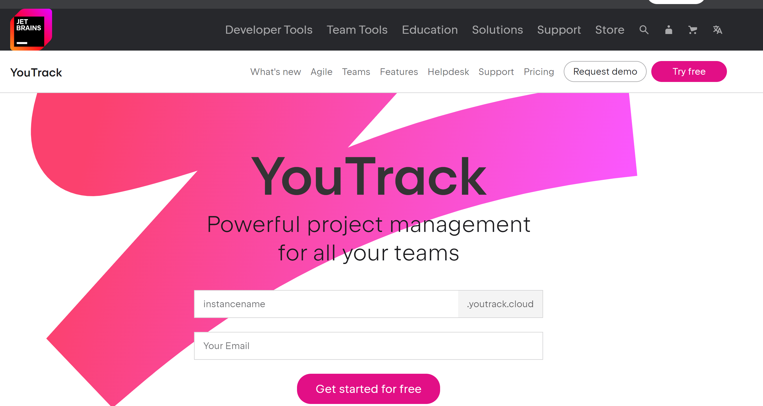Expand the Education dropdown menu
This screenshot has width=763, height=406.
click(x=429, y=29)
